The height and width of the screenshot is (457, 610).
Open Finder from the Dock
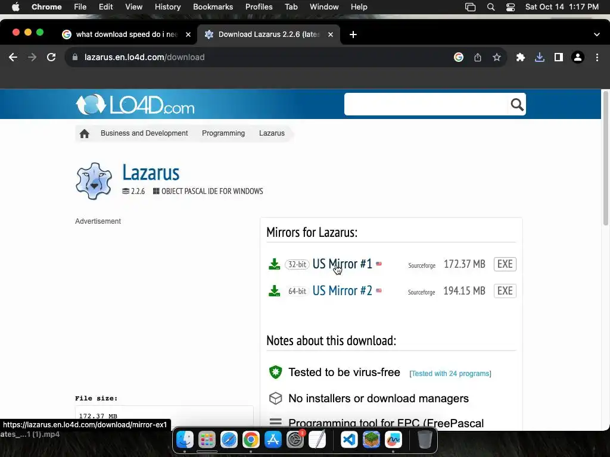185,440
